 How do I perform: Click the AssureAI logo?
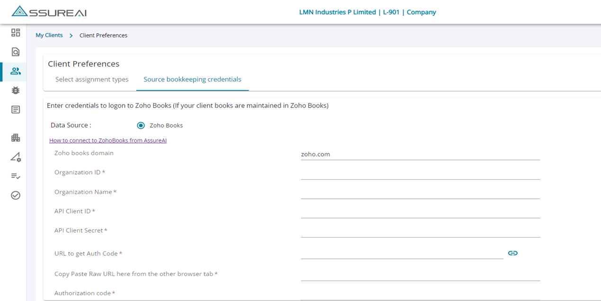coord(49,12)
